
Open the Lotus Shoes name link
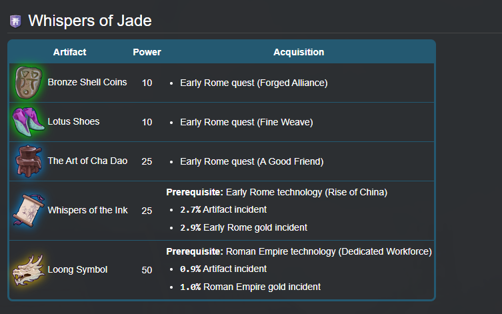pyautogui.click(x=73, y=122)
